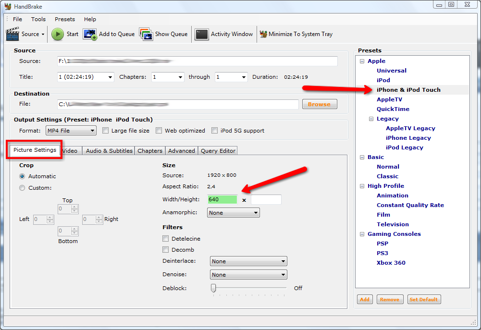Open the Source dropdown arrow in toolbar

click(43, 35)
